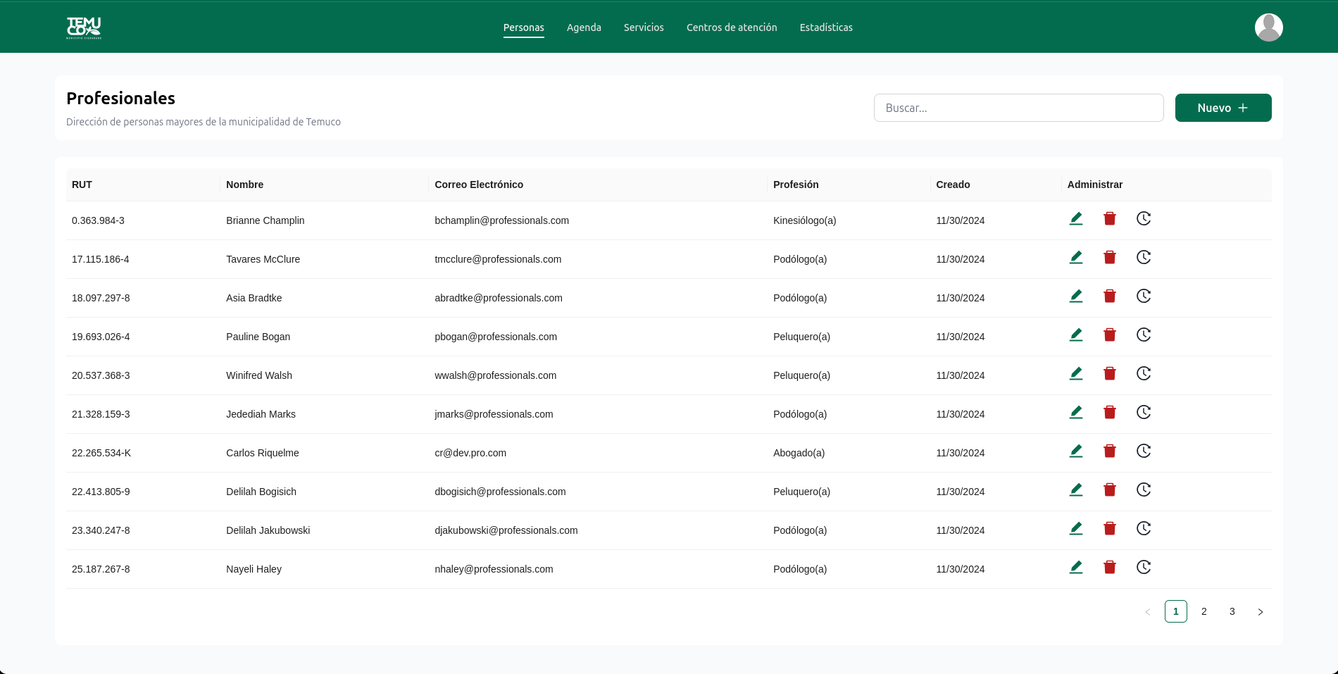Click the next page arrow
The height and width of the screenshot is (674, 1338).
point(1261,611)
